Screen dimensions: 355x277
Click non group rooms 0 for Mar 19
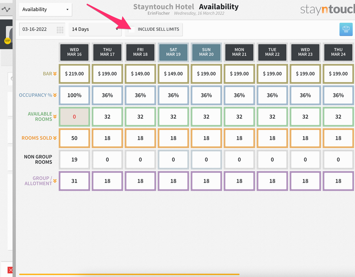point(173,160)
